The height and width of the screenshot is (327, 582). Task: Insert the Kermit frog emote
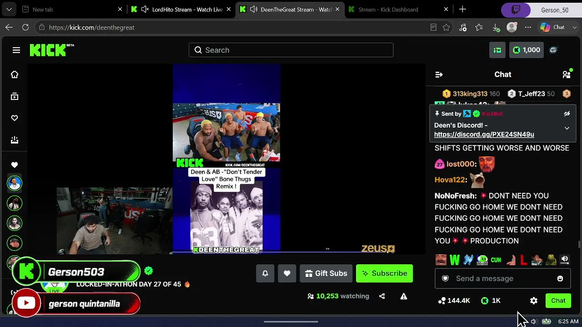pos(551,260)
